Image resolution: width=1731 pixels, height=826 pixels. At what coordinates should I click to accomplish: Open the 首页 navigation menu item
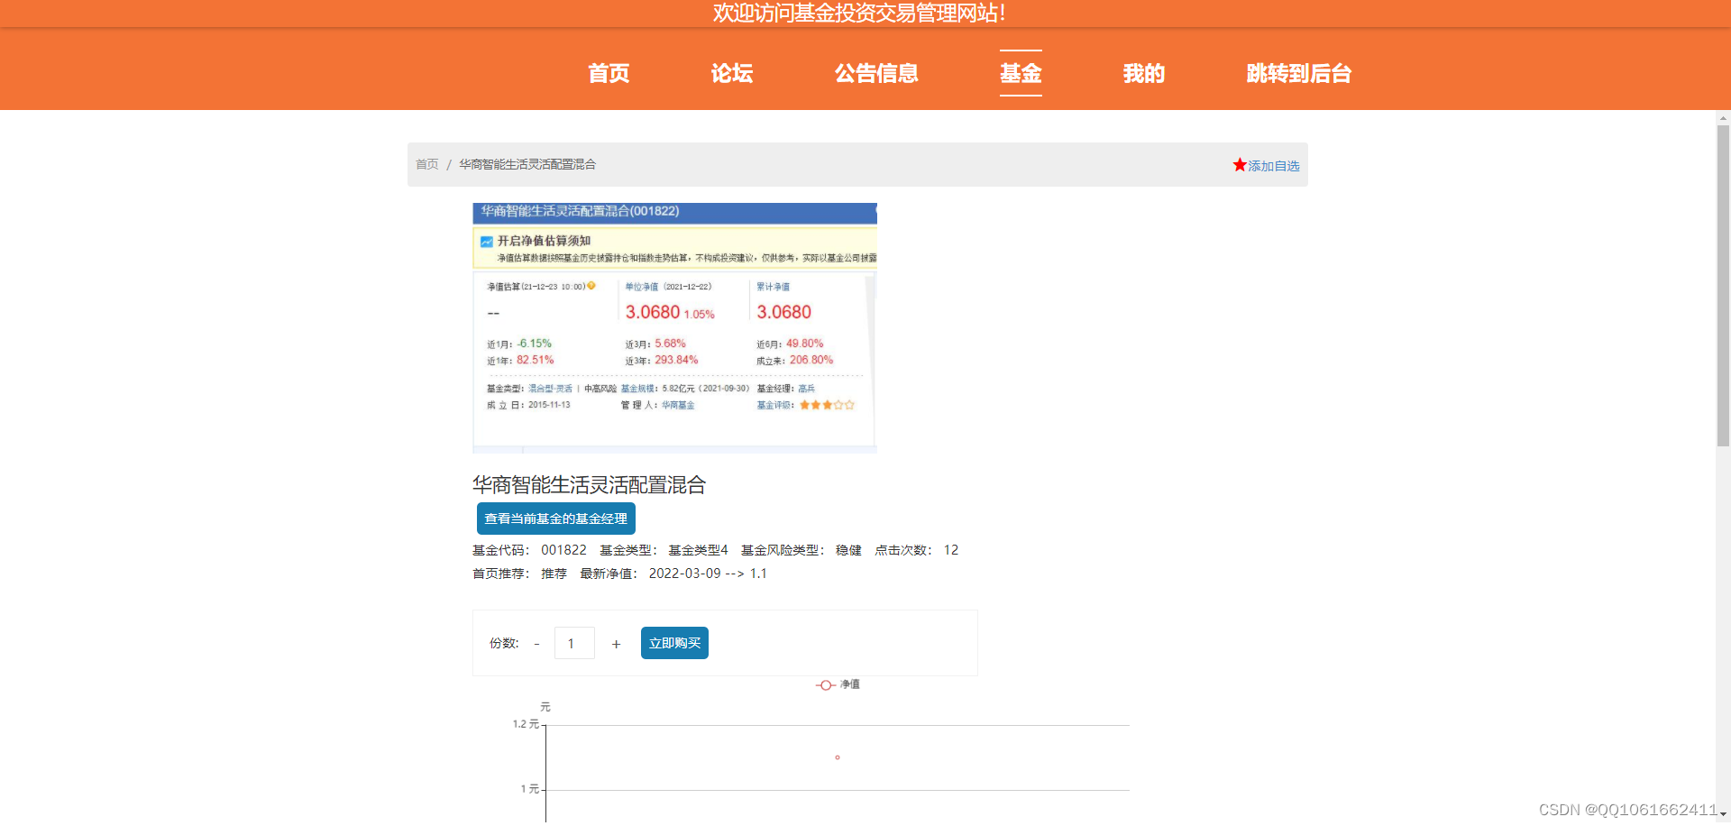pos(609,73)
